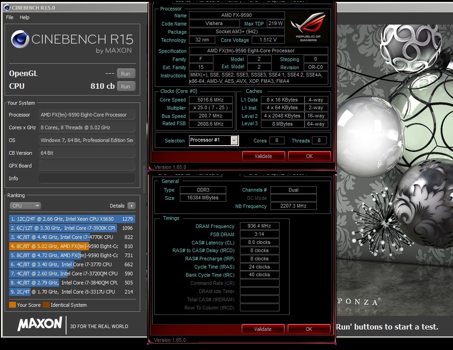Select the Intel Core i7-4770K ranking row

pyautogui.click(x=72, y=237)
